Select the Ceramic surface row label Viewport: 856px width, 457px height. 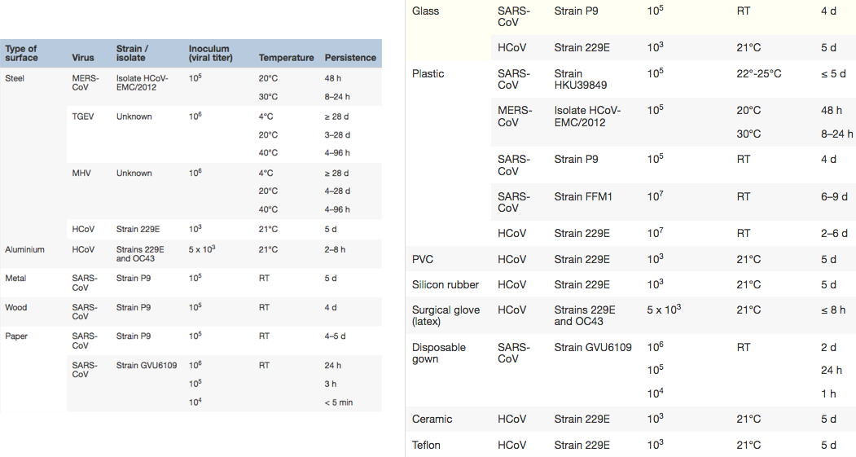click(432, 420)
